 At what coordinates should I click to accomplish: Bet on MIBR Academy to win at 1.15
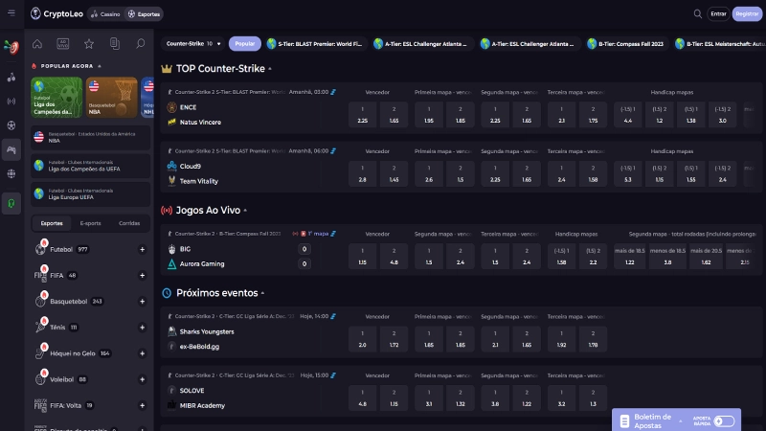pyautogui.click(x=394, y=397)
